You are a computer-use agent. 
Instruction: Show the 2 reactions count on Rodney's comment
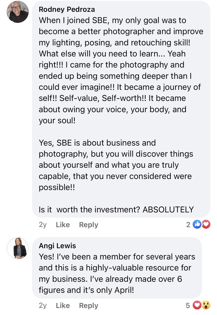[188, 225]
